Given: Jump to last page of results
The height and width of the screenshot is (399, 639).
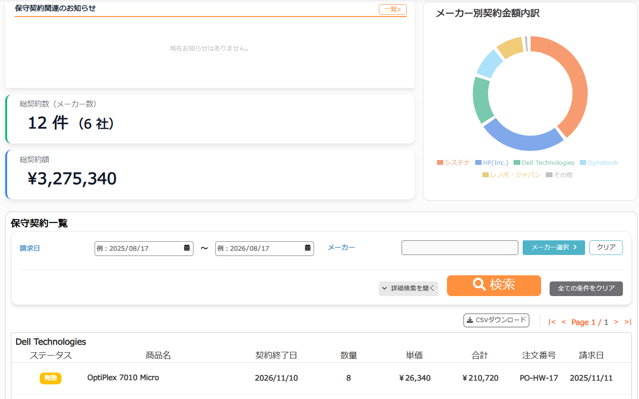Looking at the screenshot, I should (628, 322).
